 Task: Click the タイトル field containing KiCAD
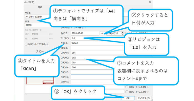[x=98, y=43]
